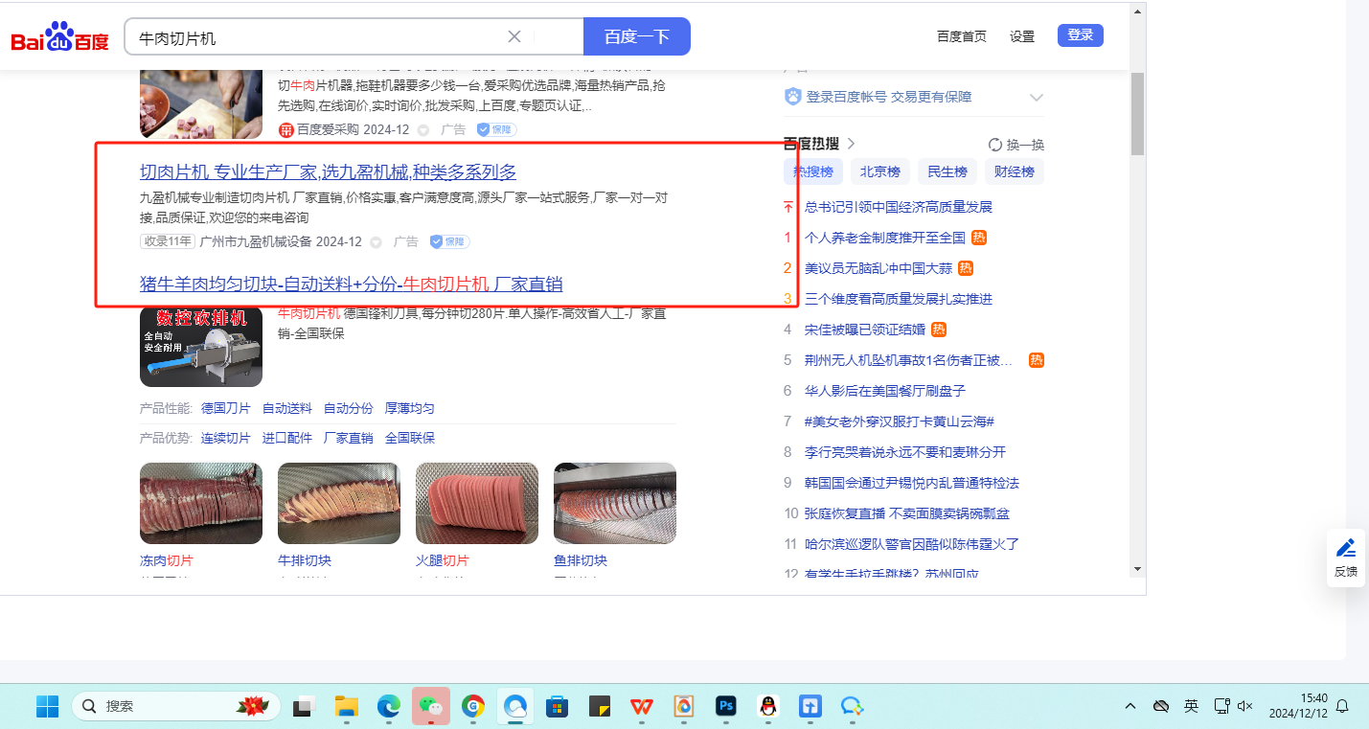Image resolution: width=1369 pixels, height=729 pixels.
Task: Click the 保障 badge beside 广州市九盈机械设备
Action: coord(449,241)
